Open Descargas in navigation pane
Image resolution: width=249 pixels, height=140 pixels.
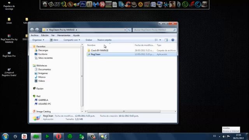pos(43,50)
